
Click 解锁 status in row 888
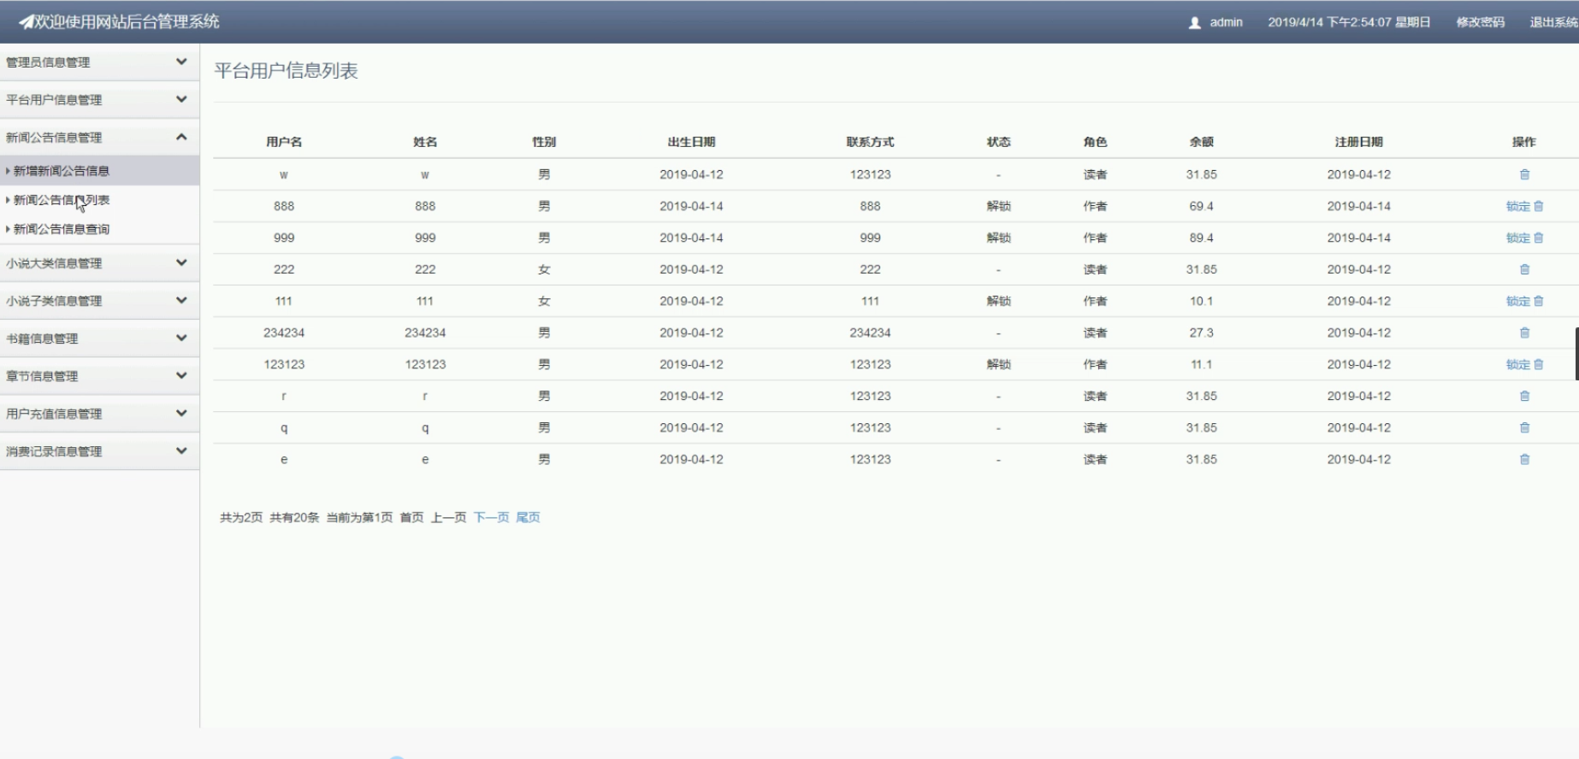pos(998,206)
